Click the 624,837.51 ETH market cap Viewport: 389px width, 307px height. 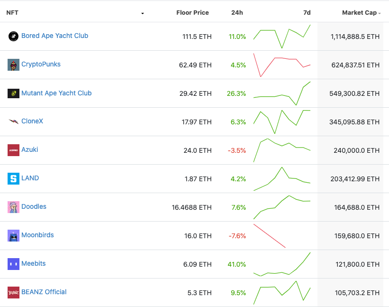point(355,65)
